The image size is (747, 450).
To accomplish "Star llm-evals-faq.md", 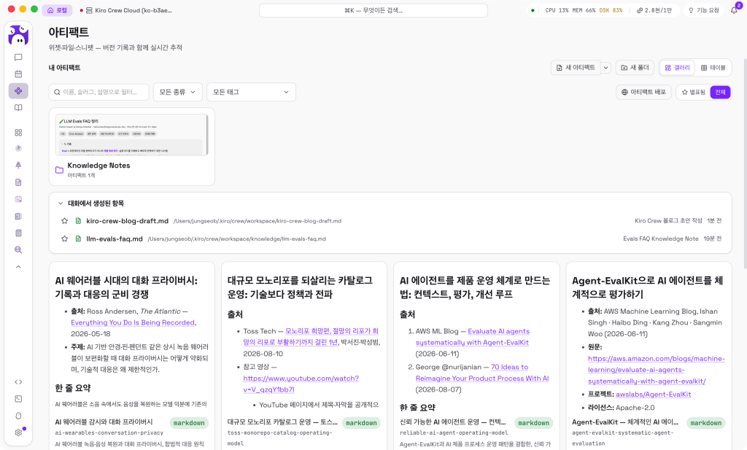I will (x=64, y=238).
